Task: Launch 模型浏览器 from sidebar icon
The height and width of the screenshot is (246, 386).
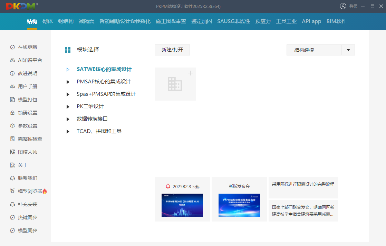Action: click(12, 191)
